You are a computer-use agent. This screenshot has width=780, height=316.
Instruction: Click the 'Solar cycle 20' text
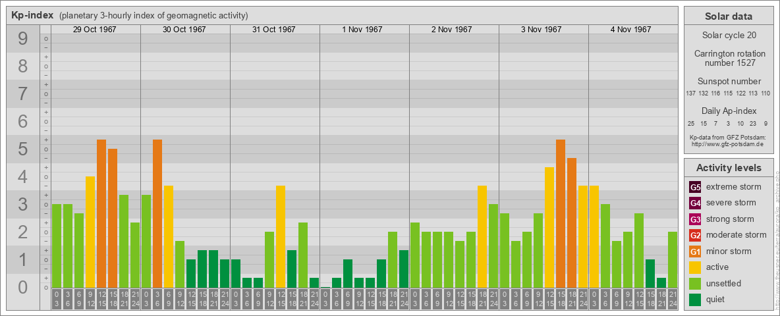(x=729, y=36)
